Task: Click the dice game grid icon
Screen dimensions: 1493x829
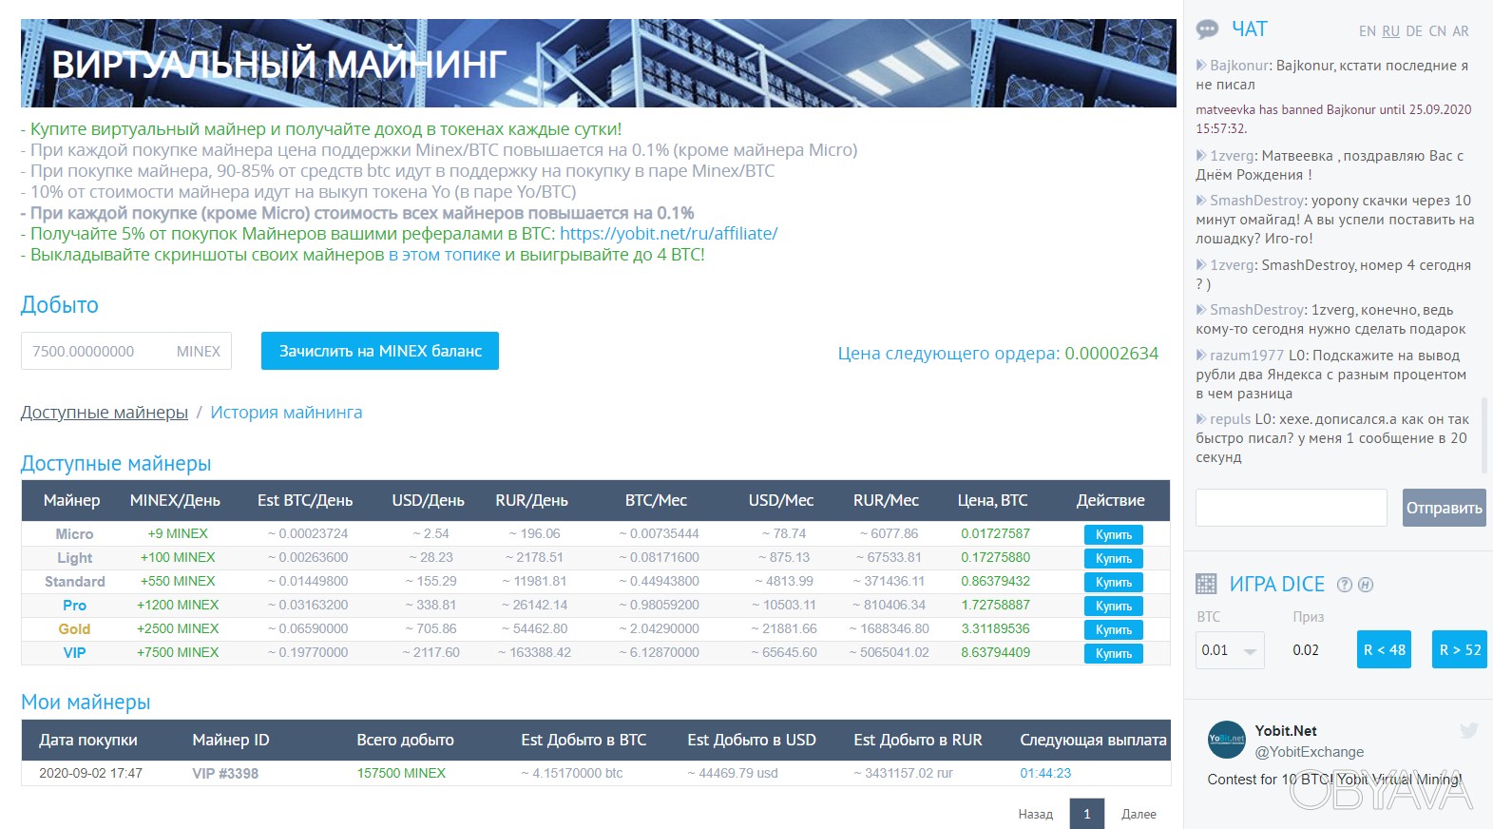Action: click(x=1206, y=584)
